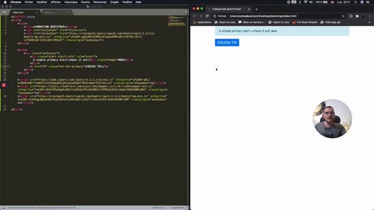The height and width of the screenshot is (210, 374).
Task: Open Chrome's three-dot menu
Action: [x=370, y=16]
